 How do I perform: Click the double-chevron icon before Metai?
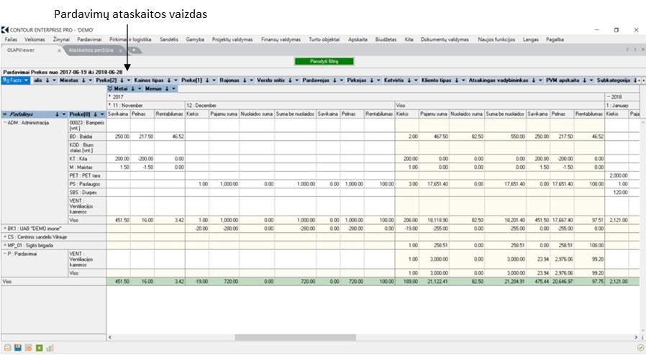(x=110, y=89)
